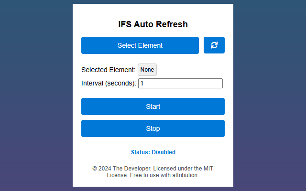This screenshot has width=306, height=191.
Task: Click the "Interval (seconds):" label
Action: tap(109, 84)
